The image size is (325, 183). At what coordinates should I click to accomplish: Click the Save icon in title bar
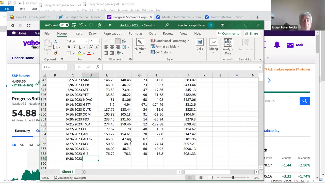point(74,25)
